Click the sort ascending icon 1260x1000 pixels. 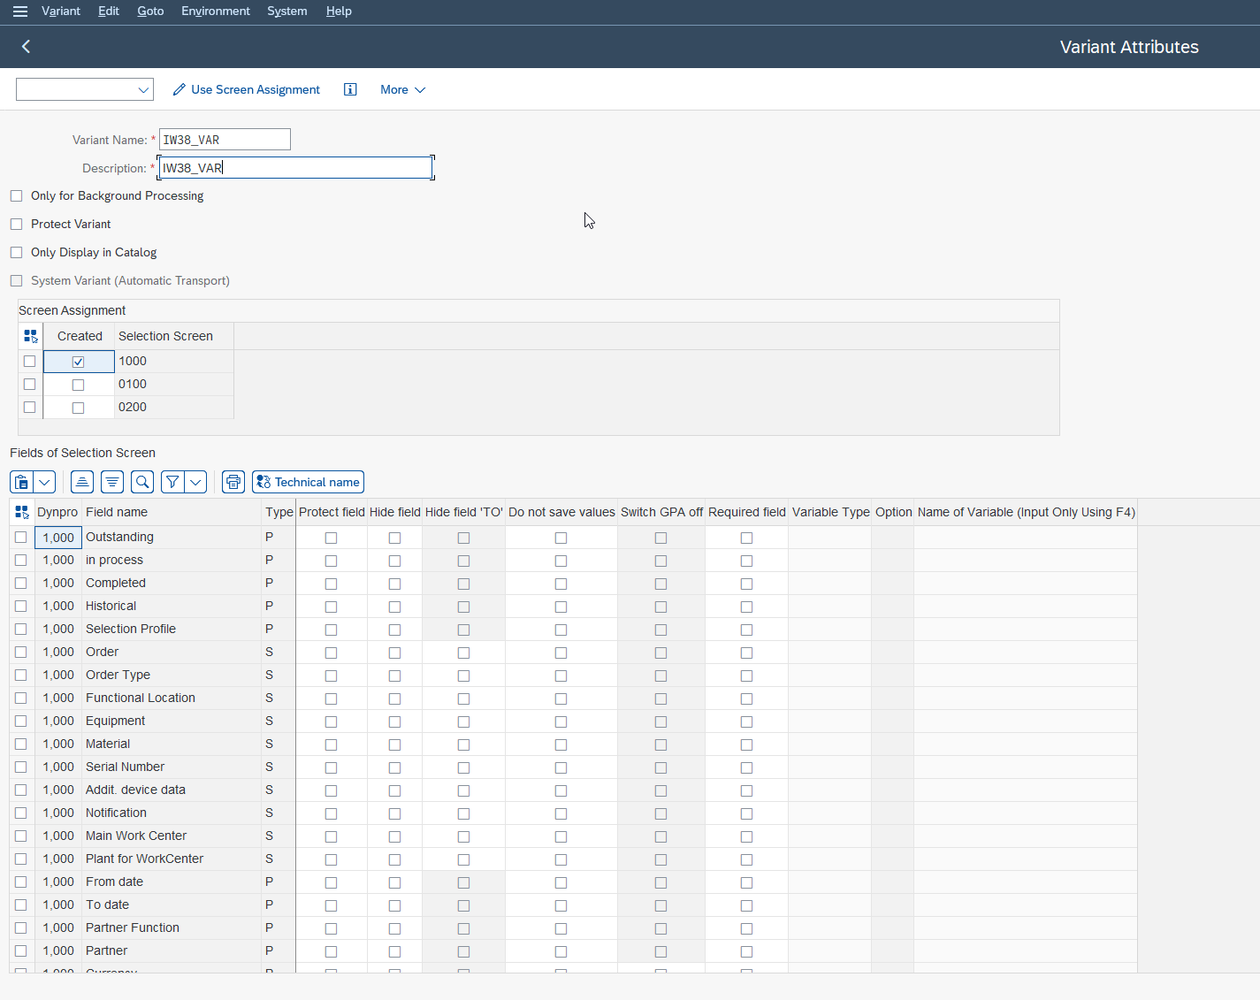tap(82, 482)
